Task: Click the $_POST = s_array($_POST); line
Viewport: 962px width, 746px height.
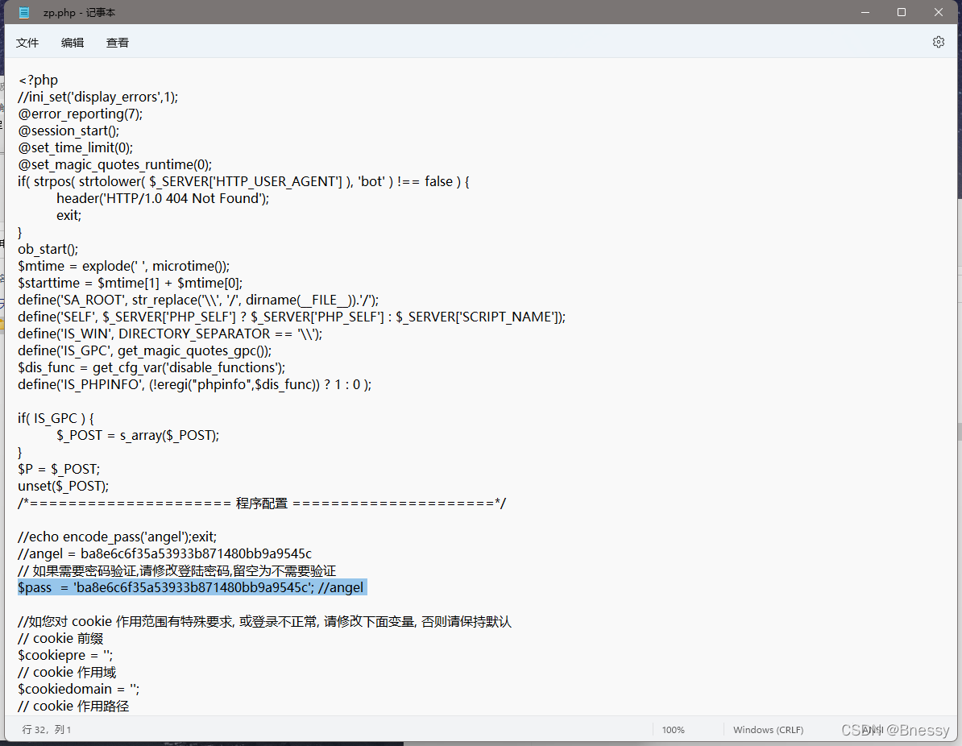Action: pos(138,435)
